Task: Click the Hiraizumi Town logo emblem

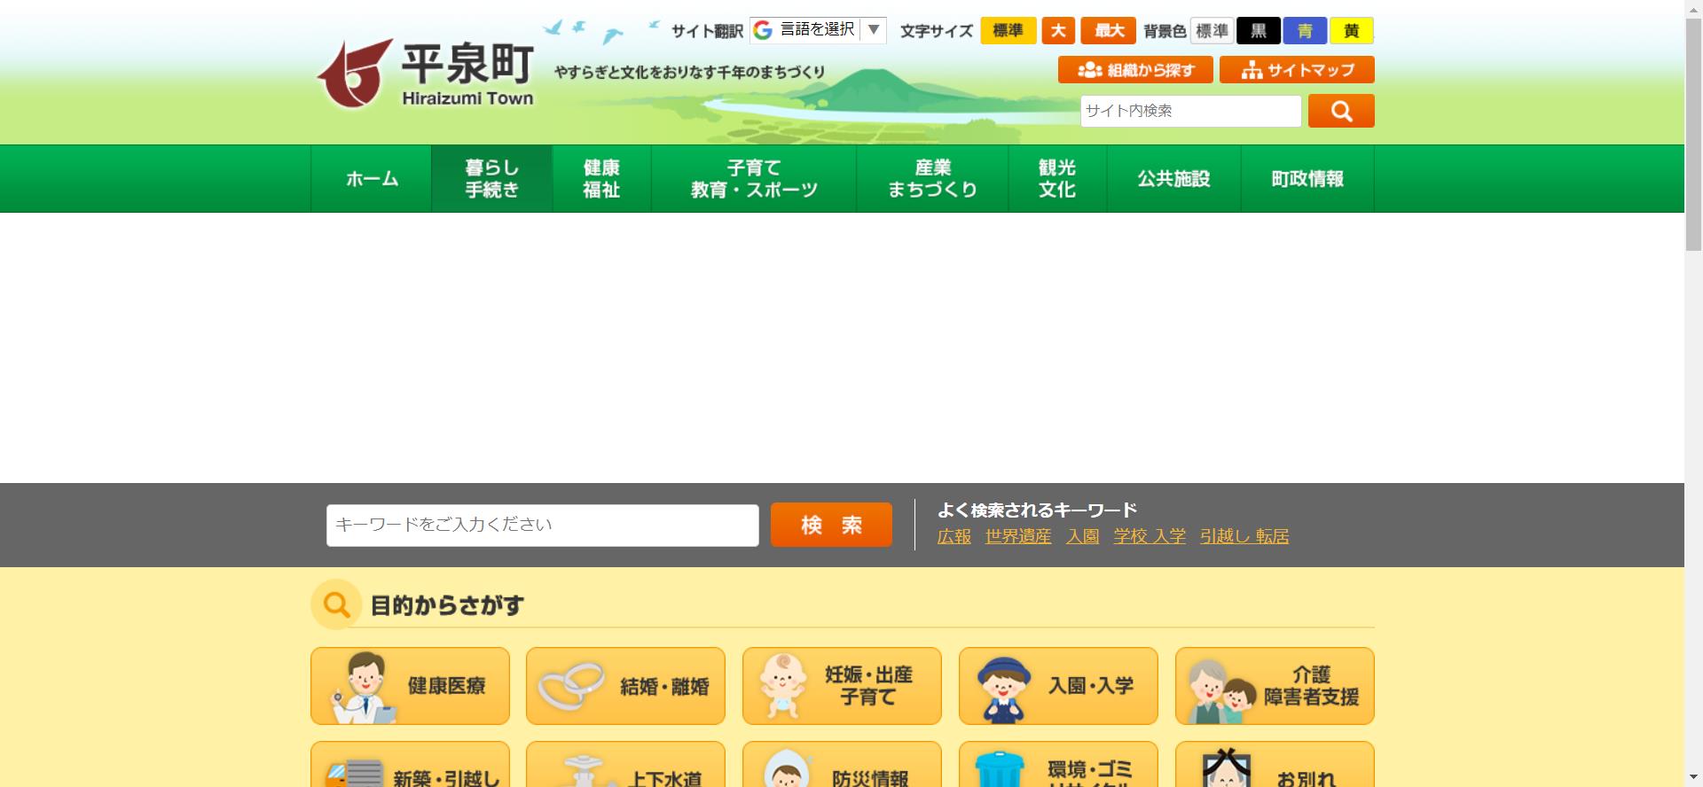Action: [x=355, y=74]
